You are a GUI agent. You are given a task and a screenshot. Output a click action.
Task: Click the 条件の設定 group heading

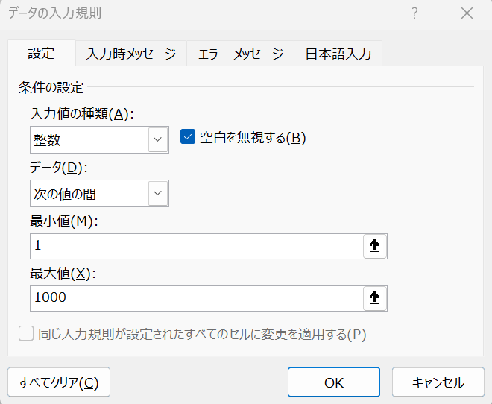point(51,87)
